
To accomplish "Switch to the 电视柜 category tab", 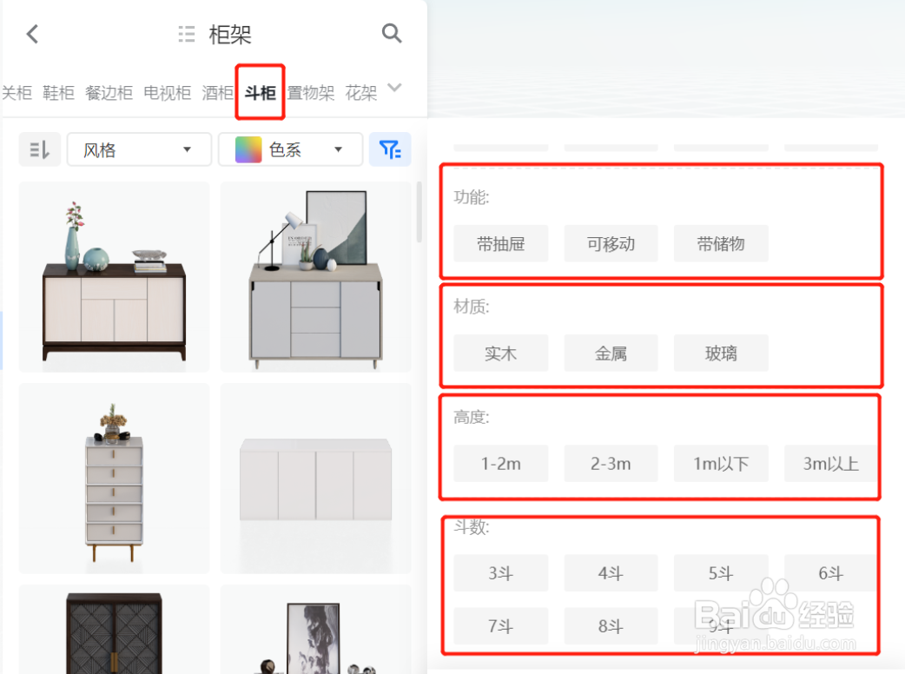I will 167,93.
